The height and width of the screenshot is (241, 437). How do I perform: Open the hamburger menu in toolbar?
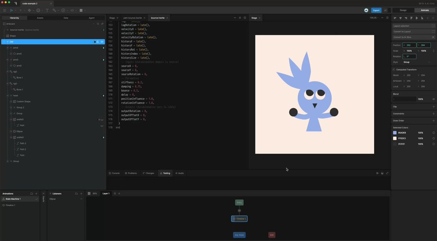[4, 10]
